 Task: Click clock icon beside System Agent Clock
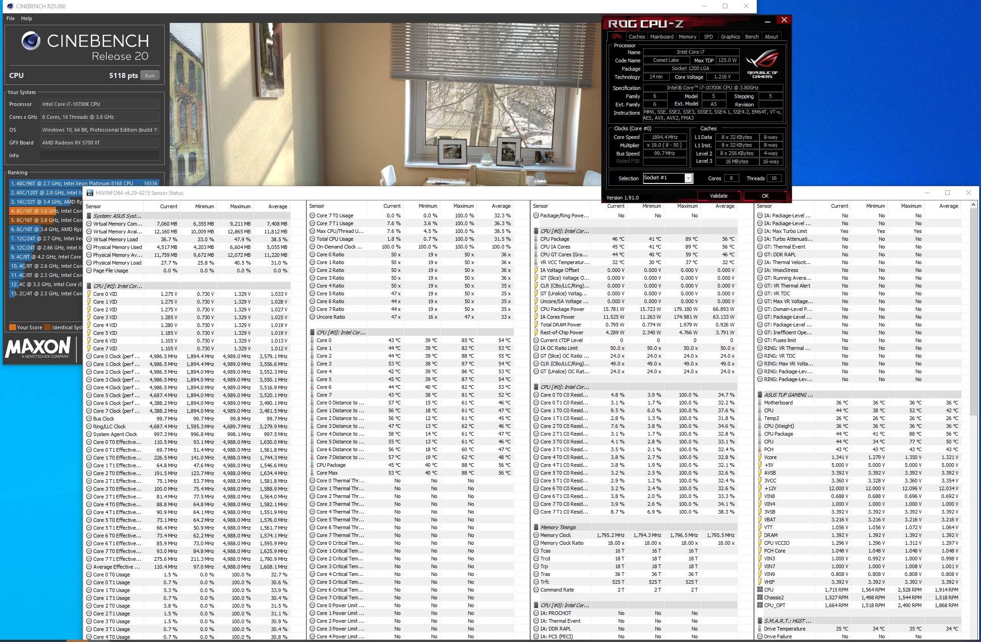click(89, 434)
